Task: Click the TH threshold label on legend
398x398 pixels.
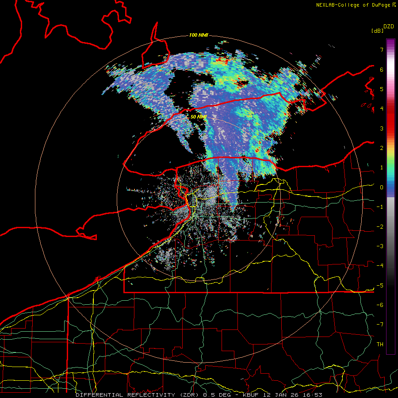Action: tap(380, 344)
